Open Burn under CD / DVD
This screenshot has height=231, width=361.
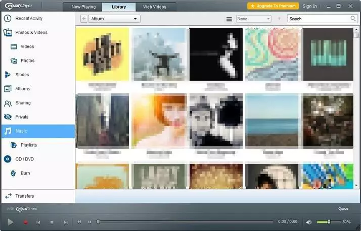(x=25, y=173)
